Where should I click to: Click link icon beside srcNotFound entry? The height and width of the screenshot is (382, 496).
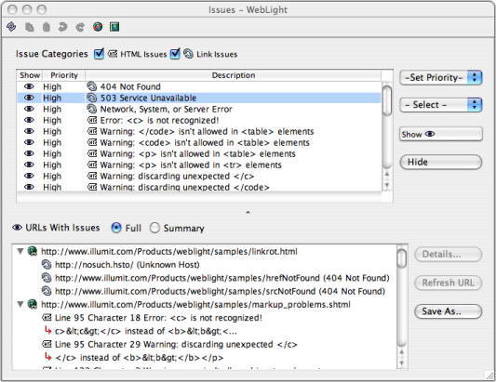(x=47, y=291)
